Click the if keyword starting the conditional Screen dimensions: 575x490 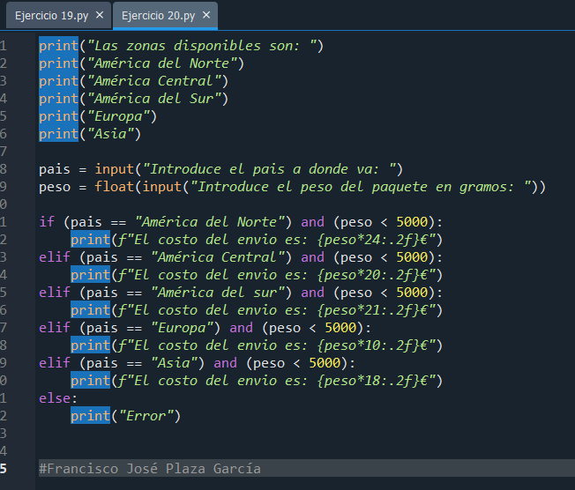click(x=47, y=222)
